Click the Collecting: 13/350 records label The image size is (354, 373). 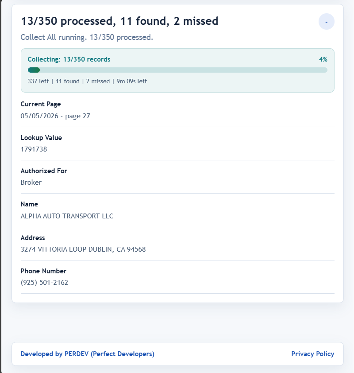pos(69,59)
